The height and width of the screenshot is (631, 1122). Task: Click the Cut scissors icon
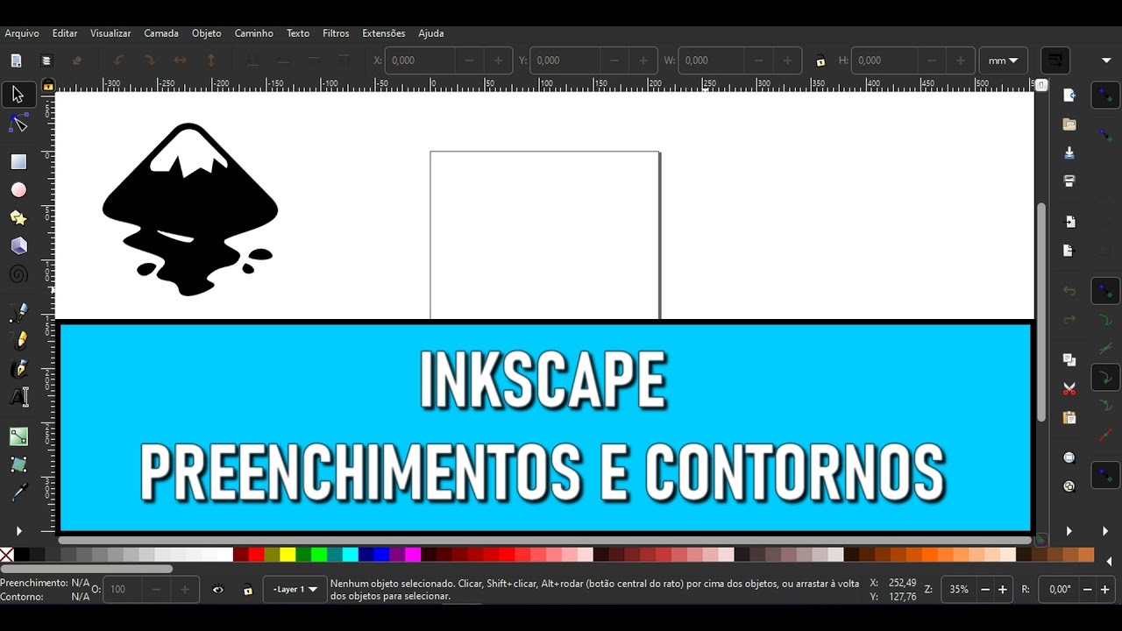(x=1069, y=388)
